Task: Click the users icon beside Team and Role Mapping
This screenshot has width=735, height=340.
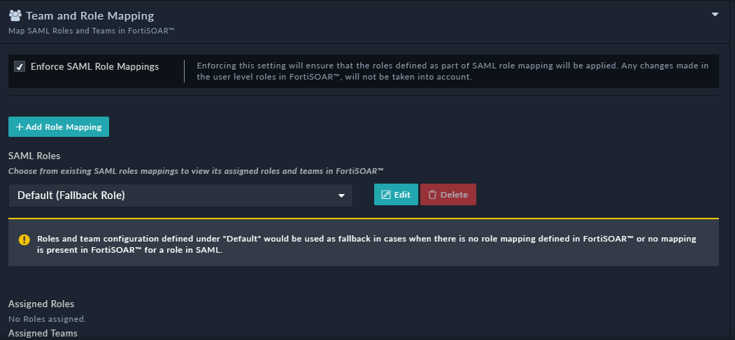Action: 15,15
